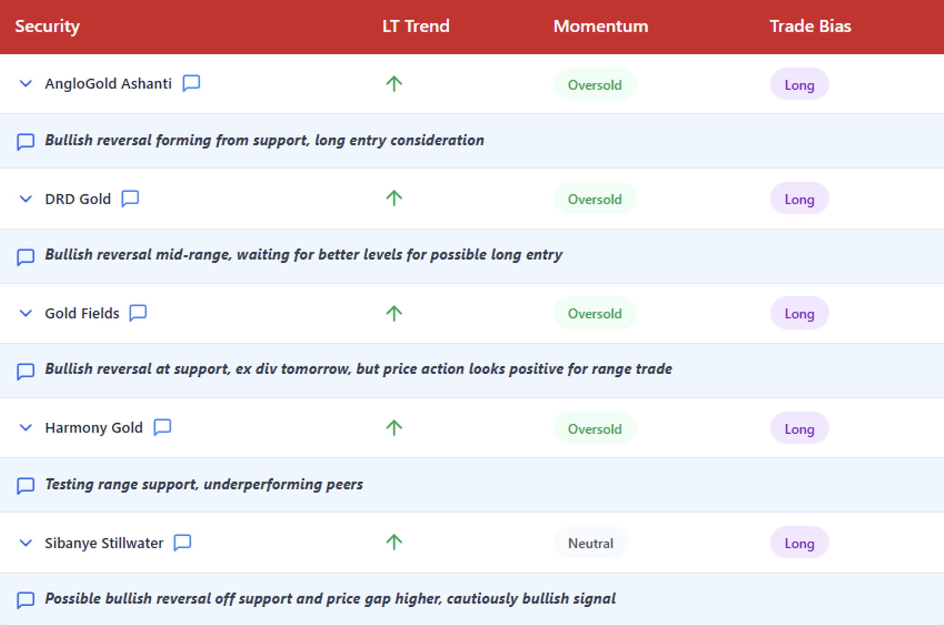Collapse the Harmony Gold row details
Screen dimensions: 944x625
[26, 428]
